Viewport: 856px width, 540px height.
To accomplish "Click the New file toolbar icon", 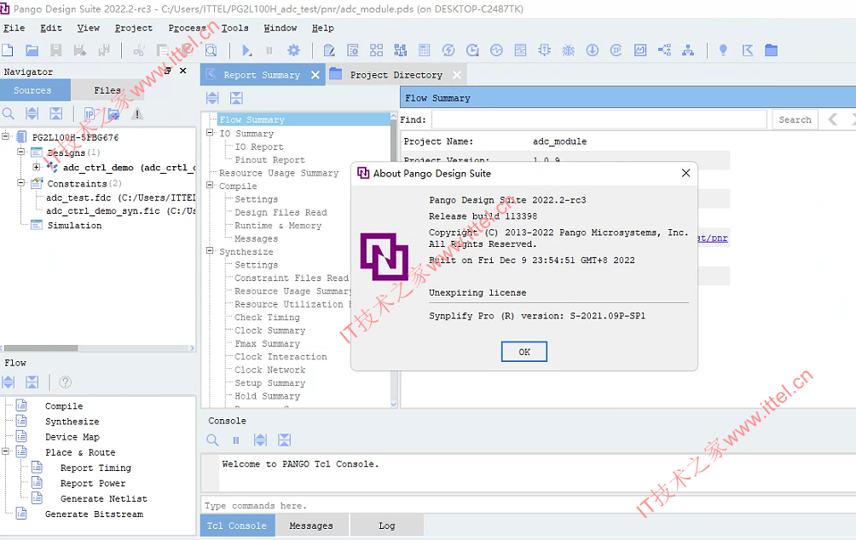I will coord(8,51).
